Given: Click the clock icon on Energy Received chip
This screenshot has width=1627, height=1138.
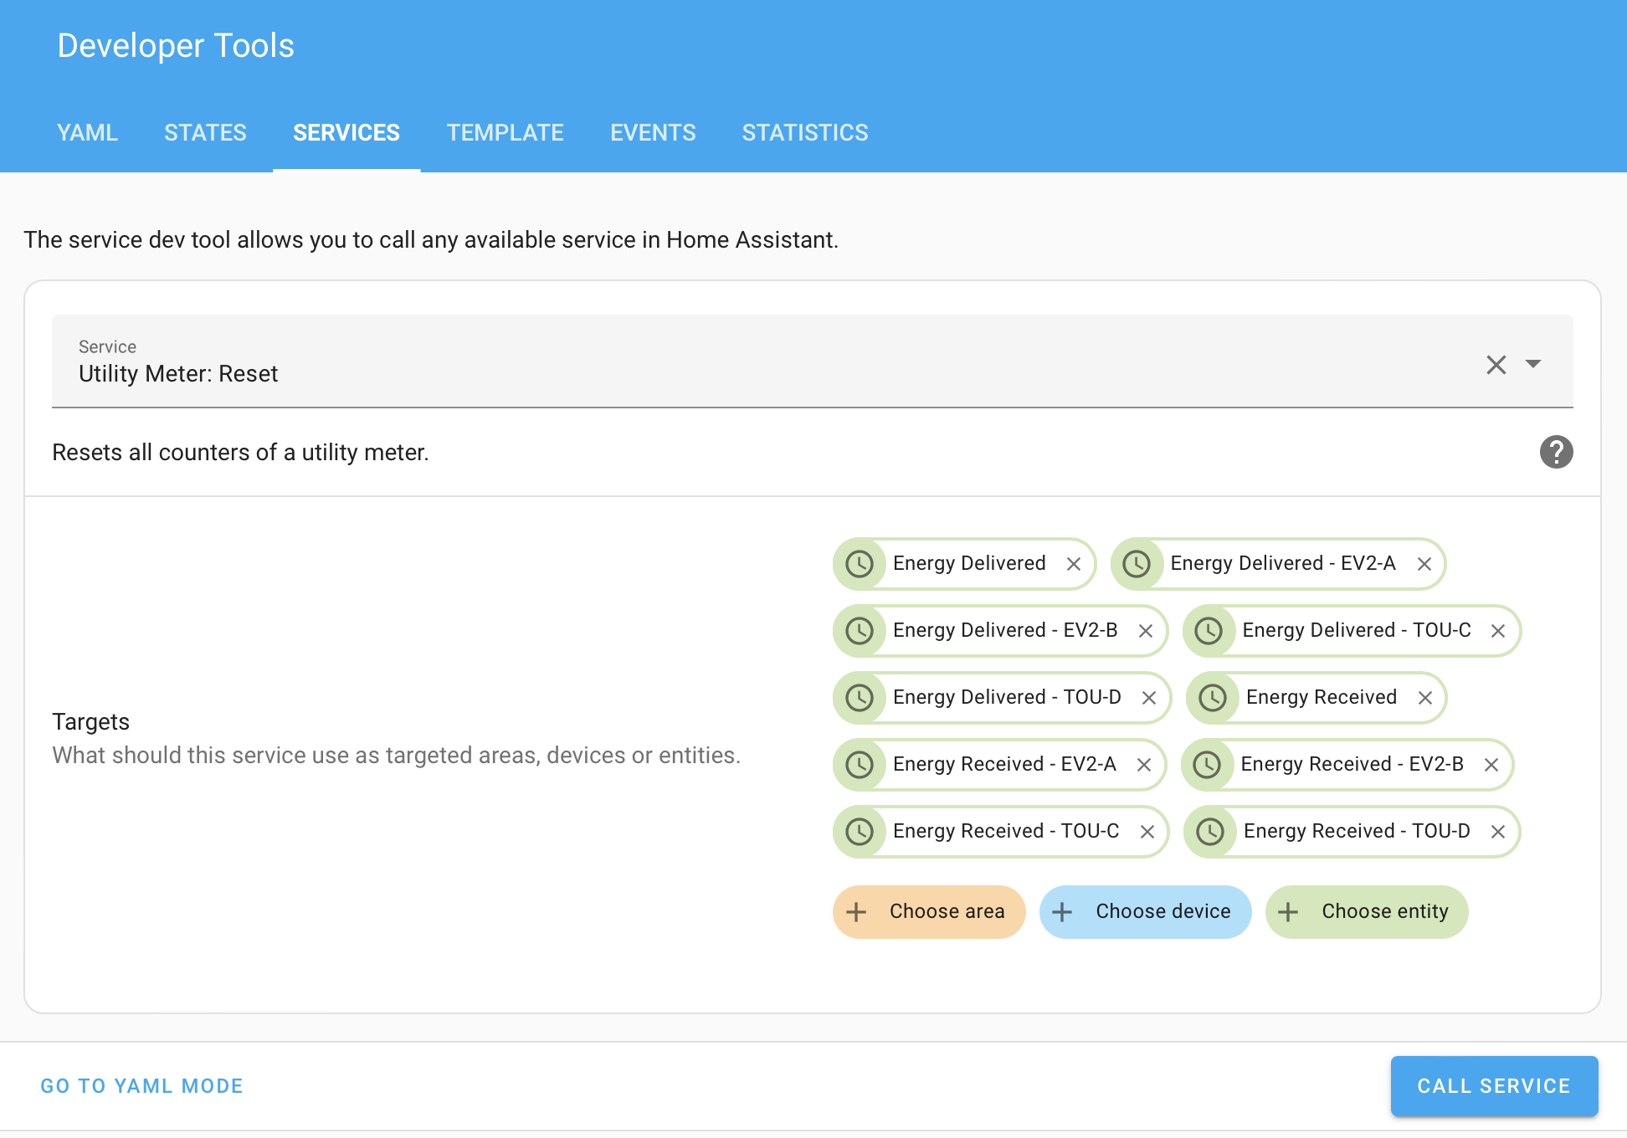Looking at the screenshot, I should click(1212, 697).
